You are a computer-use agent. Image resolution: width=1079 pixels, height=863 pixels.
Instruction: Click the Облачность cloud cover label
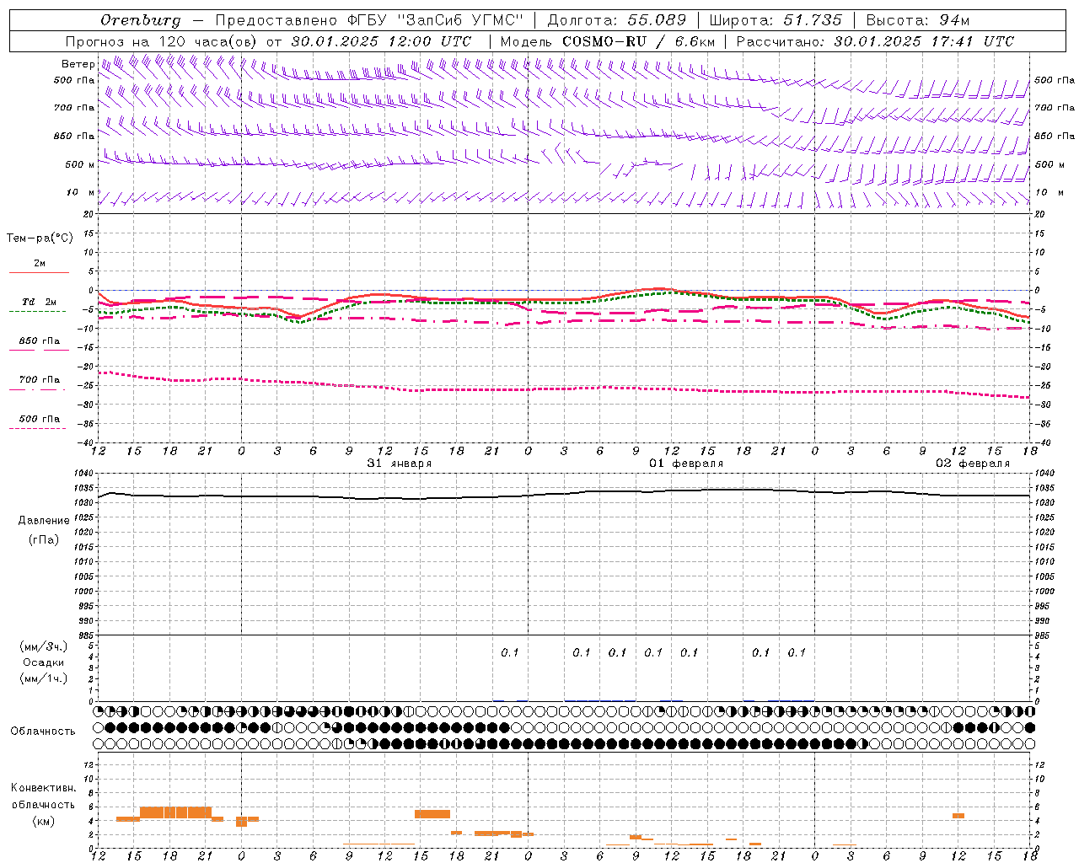(x=43, y=732)
